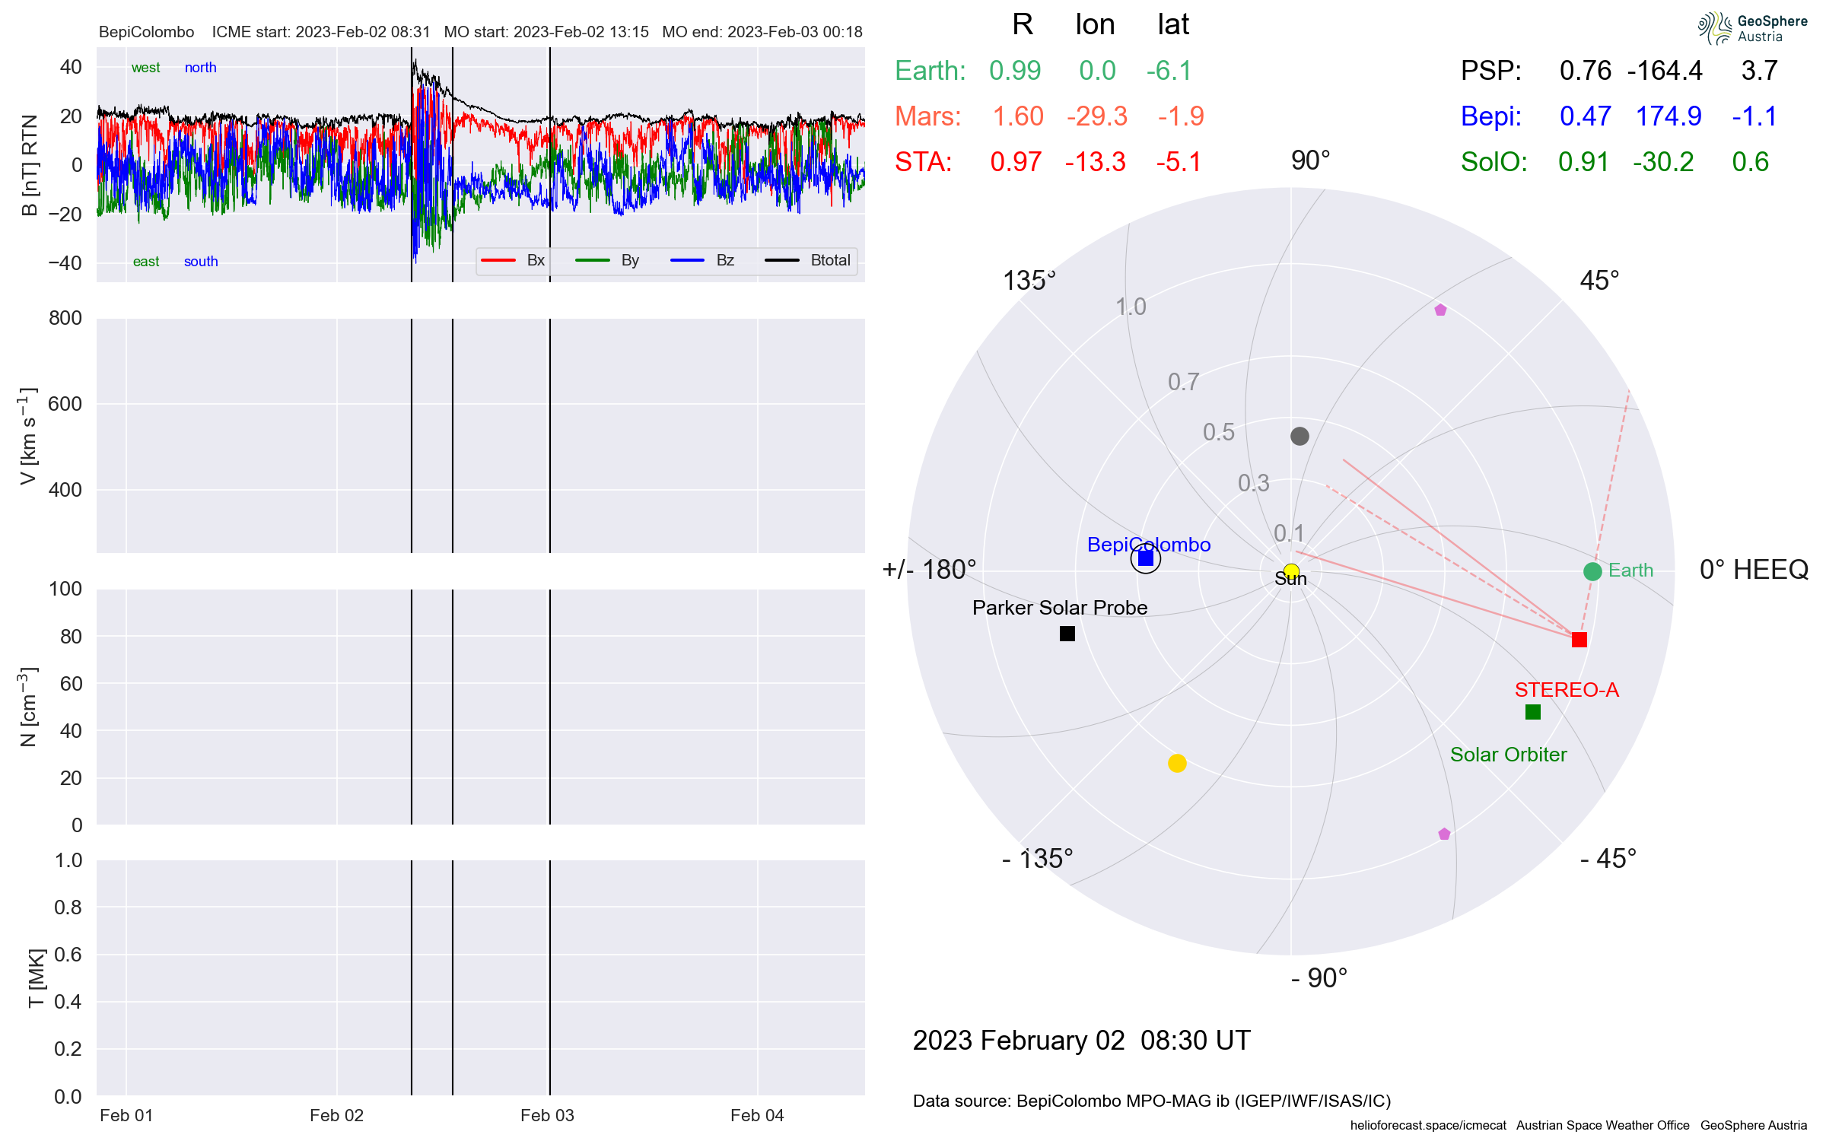Click the 'T [MK]' y-axis label
1826x1141 pixels.
(x=36, y=978)
